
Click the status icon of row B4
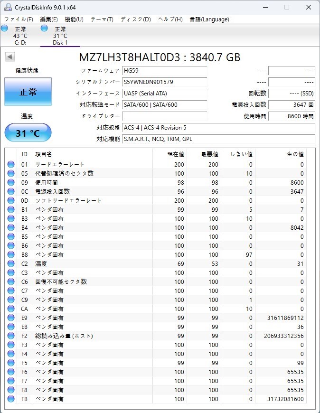(11, 227)
